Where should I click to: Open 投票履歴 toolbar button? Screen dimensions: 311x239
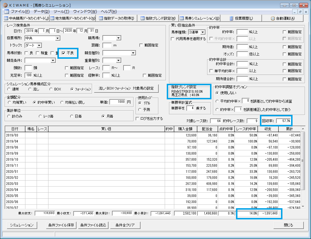click(x=241, y=18)
